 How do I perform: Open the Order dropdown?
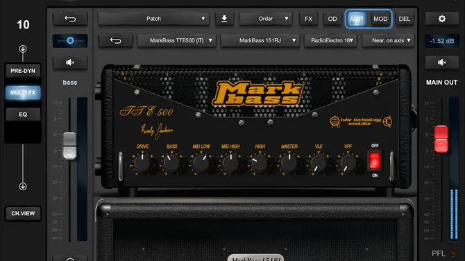(266, 19)
